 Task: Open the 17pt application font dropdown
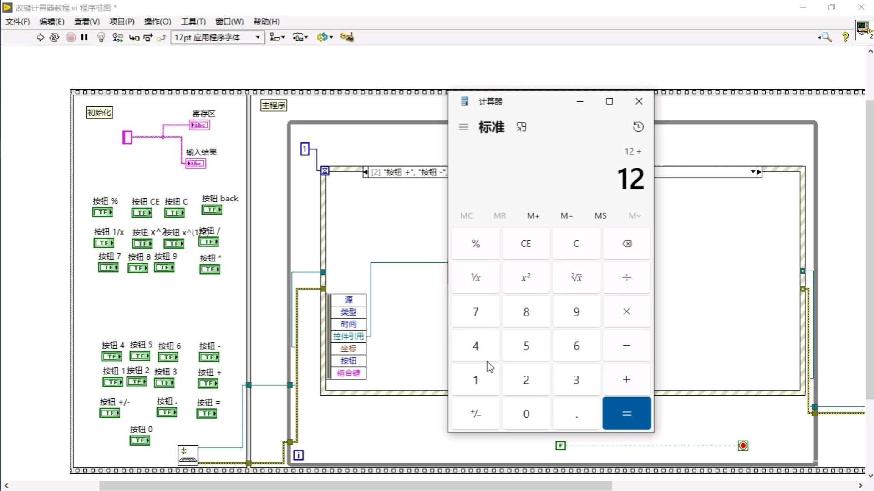pyautogui.click(x=258, y=37)
